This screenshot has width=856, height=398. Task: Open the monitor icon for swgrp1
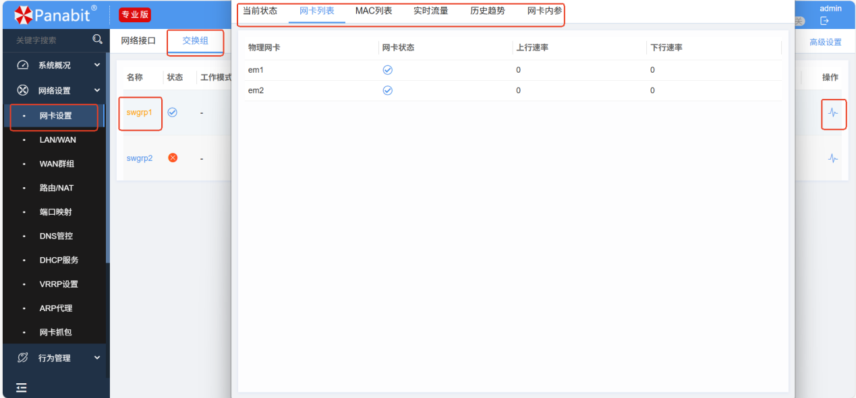[x=833, y=113]
